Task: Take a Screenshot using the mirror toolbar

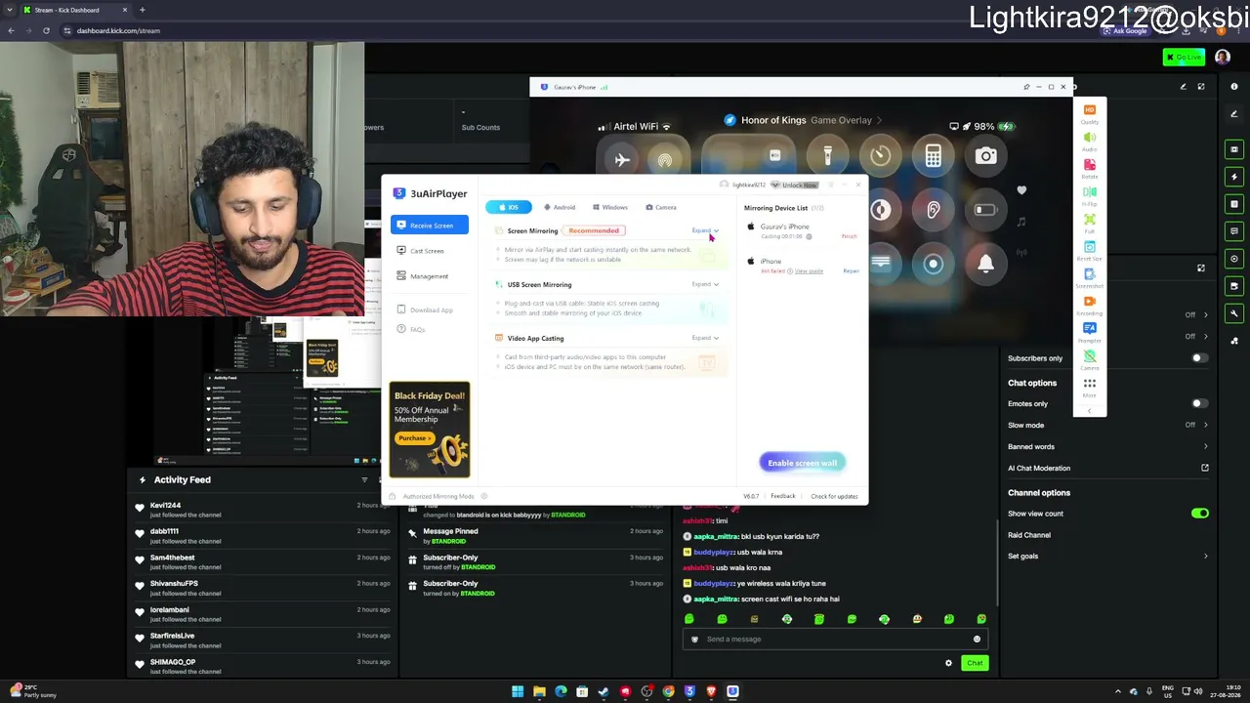Action: [1090, 273]
